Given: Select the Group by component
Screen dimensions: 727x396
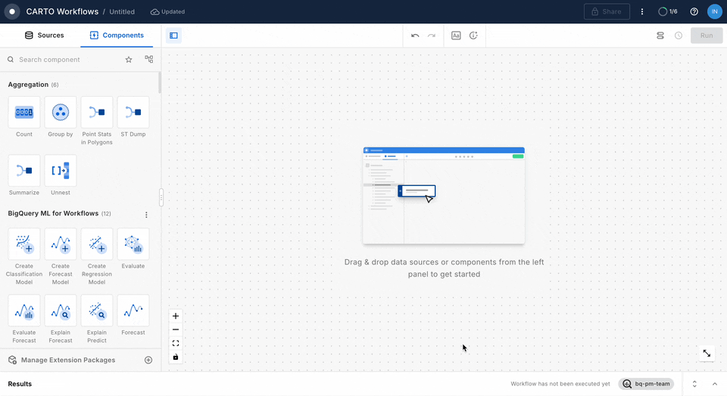Looking at the screenshot, I should (61, 113).
